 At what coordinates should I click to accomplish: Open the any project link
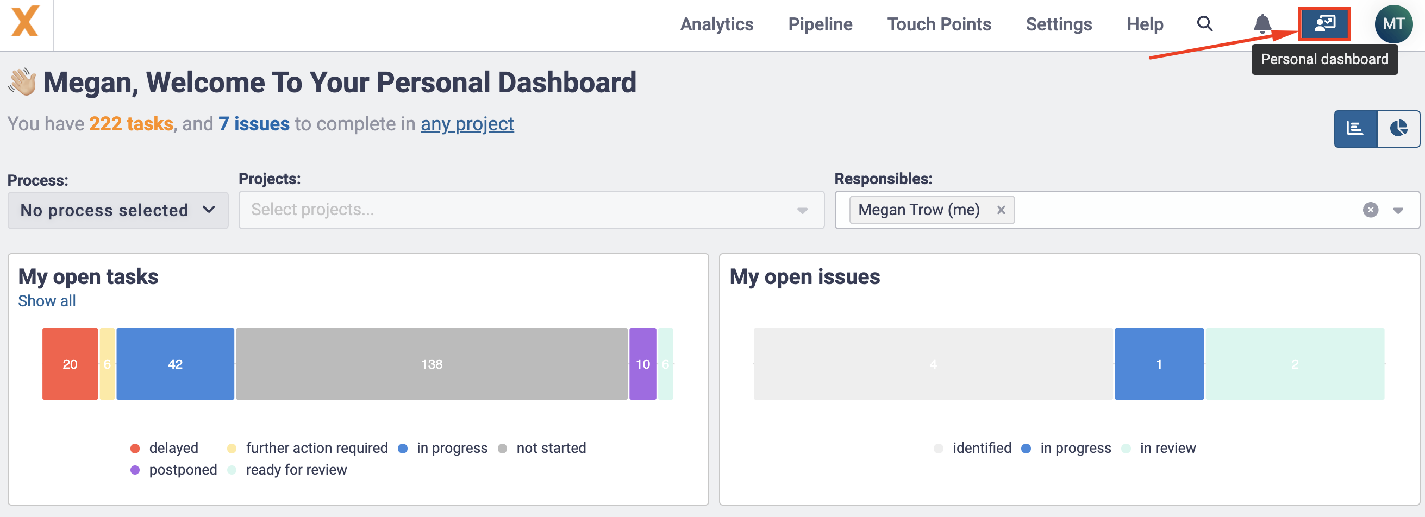[467, 124]
